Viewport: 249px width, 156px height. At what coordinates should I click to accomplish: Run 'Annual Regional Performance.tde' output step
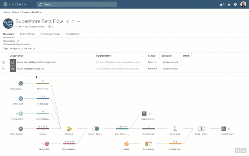[4, 62]
